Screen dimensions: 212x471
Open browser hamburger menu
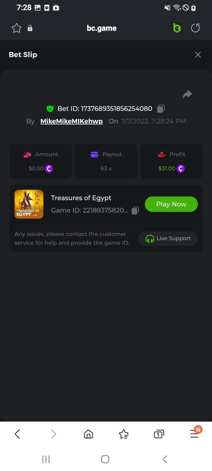(x=194, y=433)
